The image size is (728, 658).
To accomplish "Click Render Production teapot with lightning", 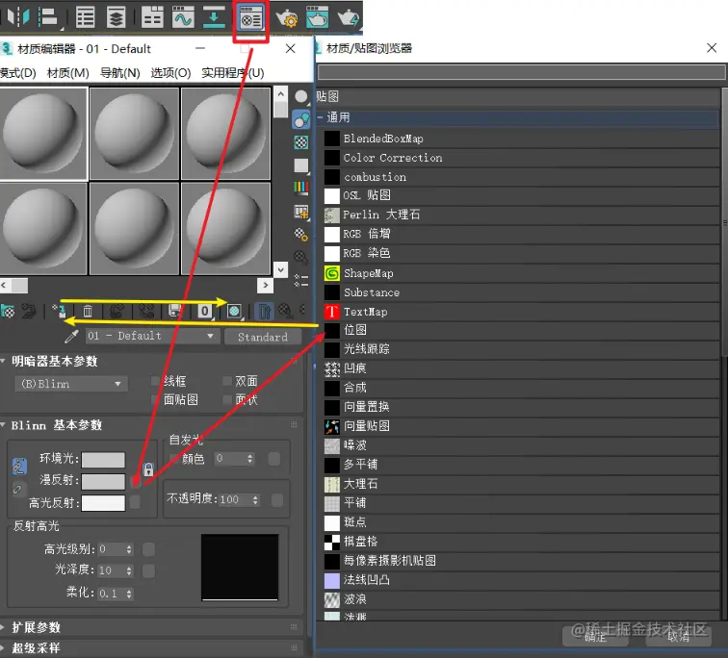I will (x=349, y=18).
